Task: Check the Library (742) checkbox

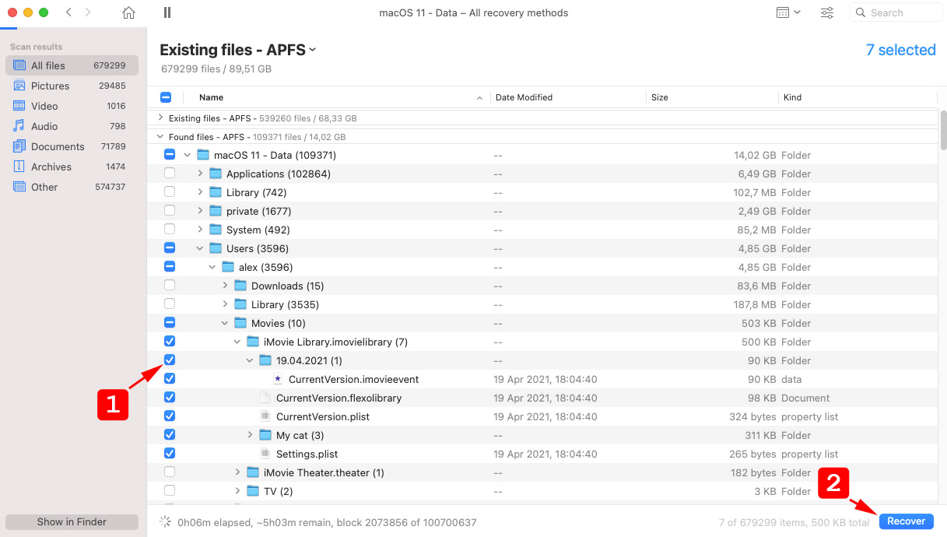Action: point(170,192)
